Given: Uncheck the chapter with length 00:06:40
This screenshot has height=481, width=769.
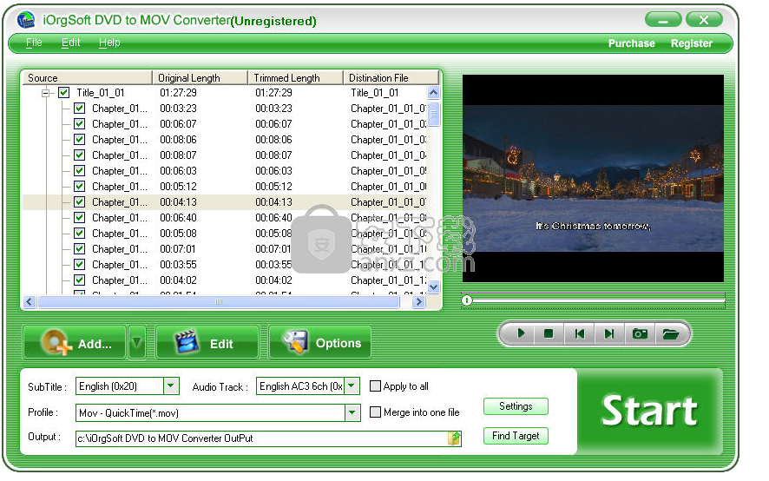Looking at the screenshot, I should [80, 217].
